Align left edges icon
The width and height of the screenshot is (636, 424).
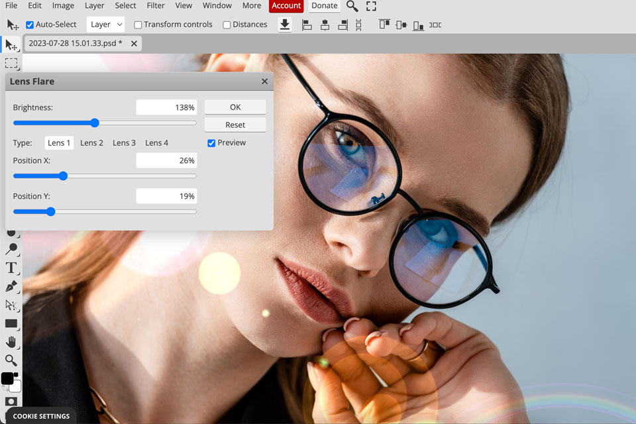307,25
